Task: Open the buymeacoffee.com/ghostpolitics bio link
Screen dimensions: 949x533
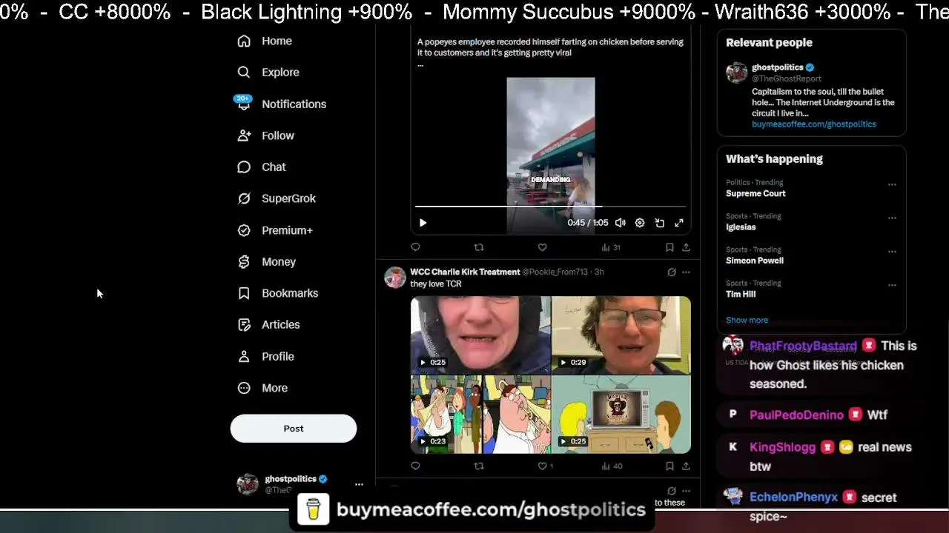Action: pyautogui.click(x=814, y=124)
